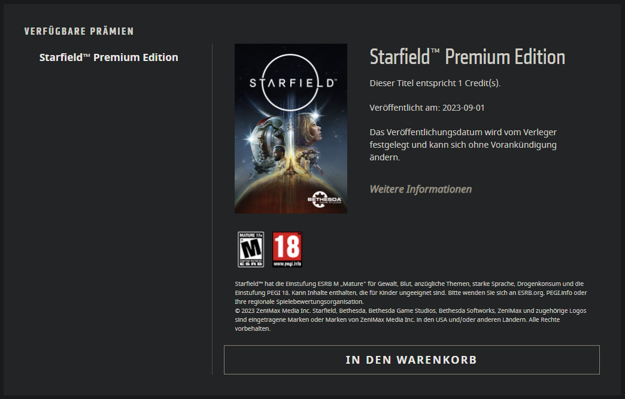
Task: Click the red PEGI 18 rating badge
Action: (287, 249)
